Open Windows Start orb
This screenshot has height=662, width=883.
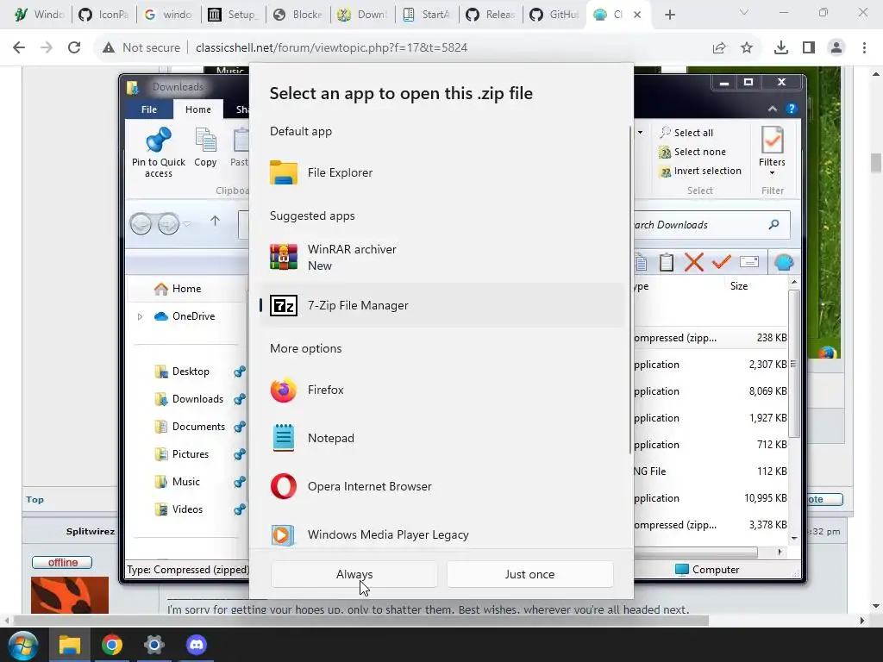pyautogui.click(x=23, y=645)
